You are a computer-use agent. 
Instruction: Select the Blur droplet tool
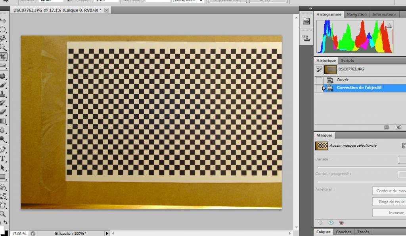tap(3, 130)
